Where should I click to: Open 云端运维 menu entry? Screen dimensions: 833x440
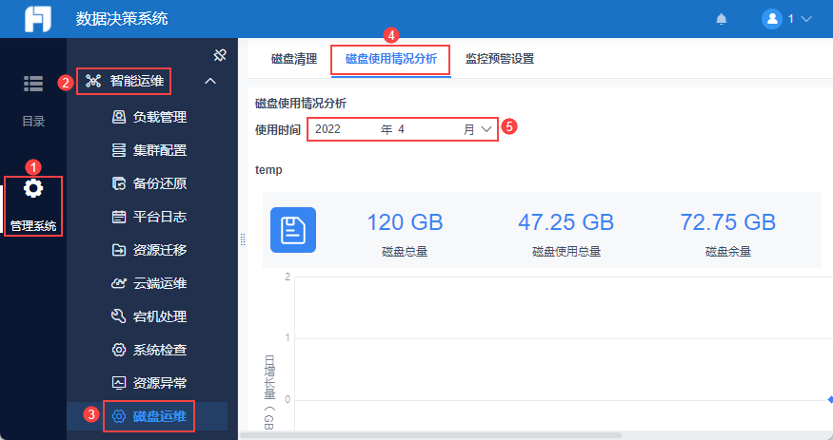tap(160, 283)
